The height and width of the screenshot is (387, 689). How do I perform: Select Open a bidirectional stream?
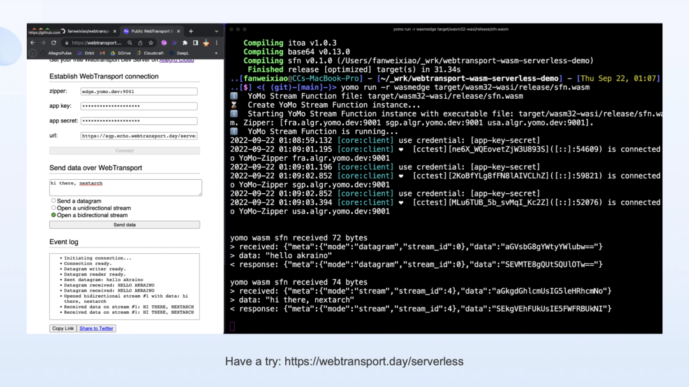pos(54,215)
